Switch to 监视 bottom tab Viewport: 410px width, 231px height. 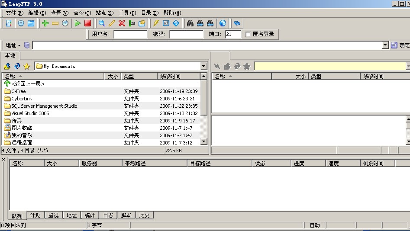[54, 215]
